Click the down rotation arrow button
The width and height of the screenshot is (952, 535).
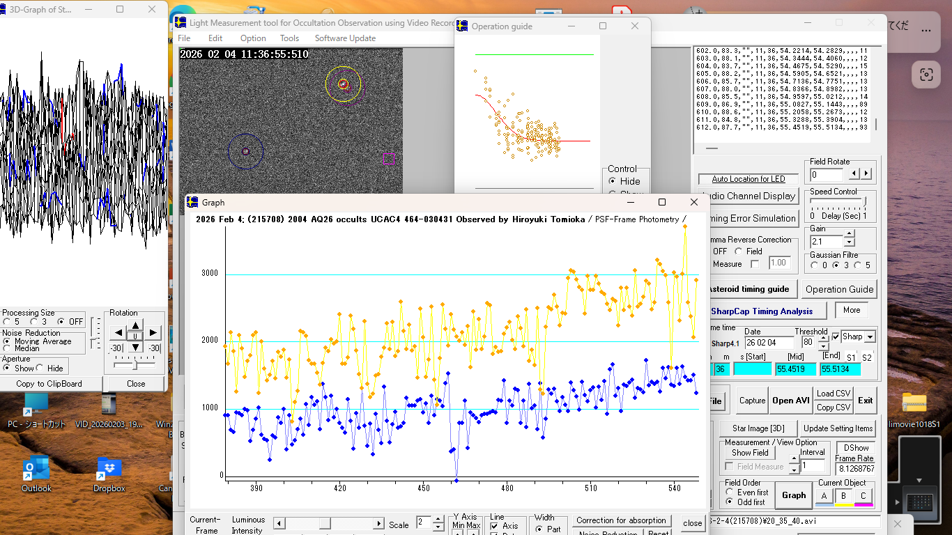click(135, 347)
